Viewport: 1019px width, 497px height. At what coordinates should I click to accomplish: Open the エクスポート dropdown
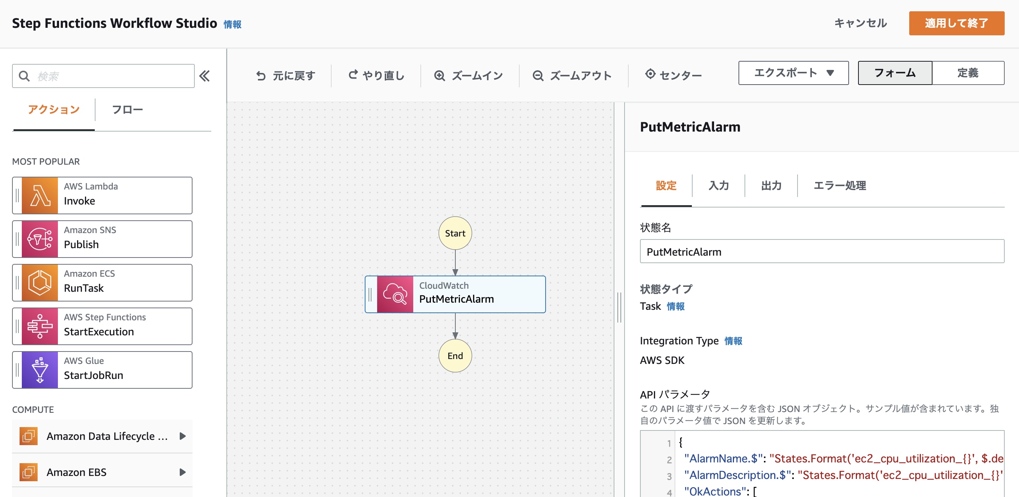click(x=793, y=73)
